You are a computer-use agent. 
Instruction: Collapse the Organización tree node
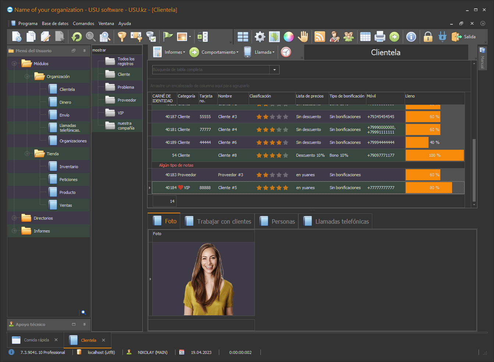click(x=27, y=77)
